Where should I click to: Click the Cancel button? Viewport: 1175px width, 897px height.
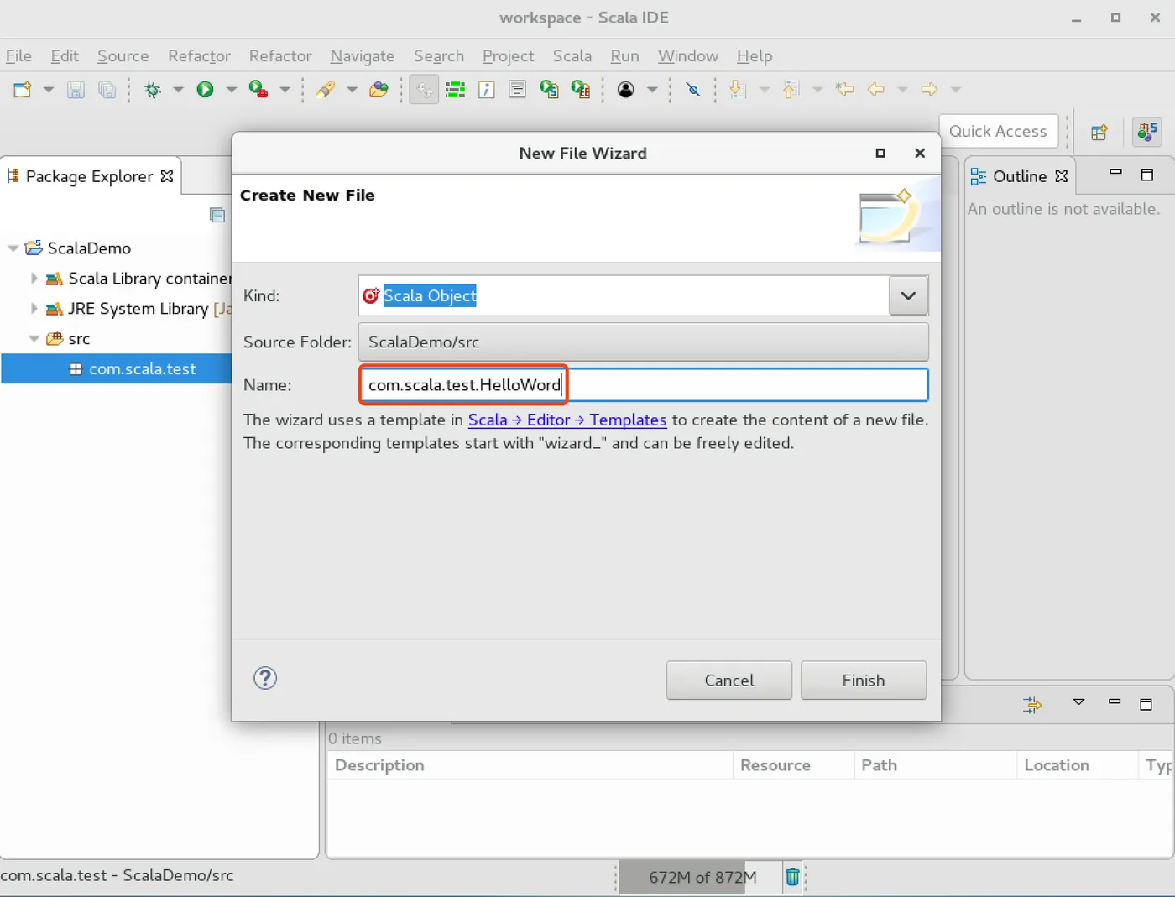728,681
